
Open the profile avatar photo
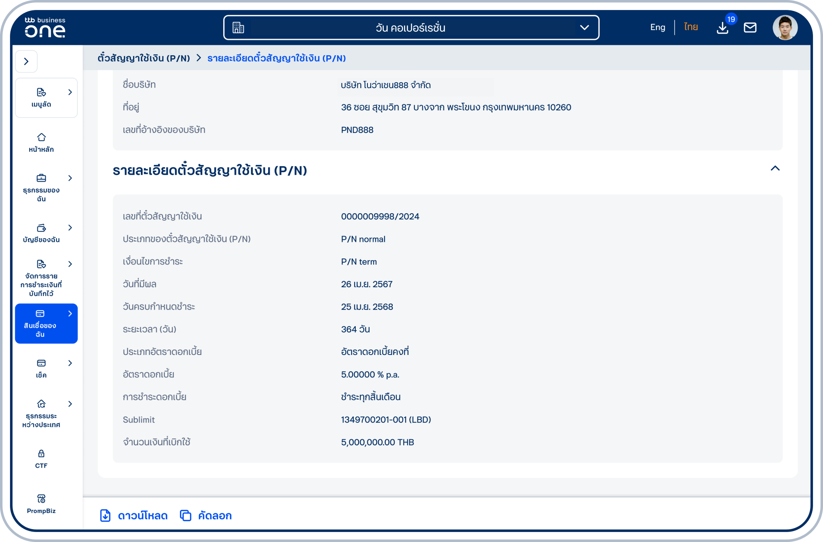(x=785, y=27)
